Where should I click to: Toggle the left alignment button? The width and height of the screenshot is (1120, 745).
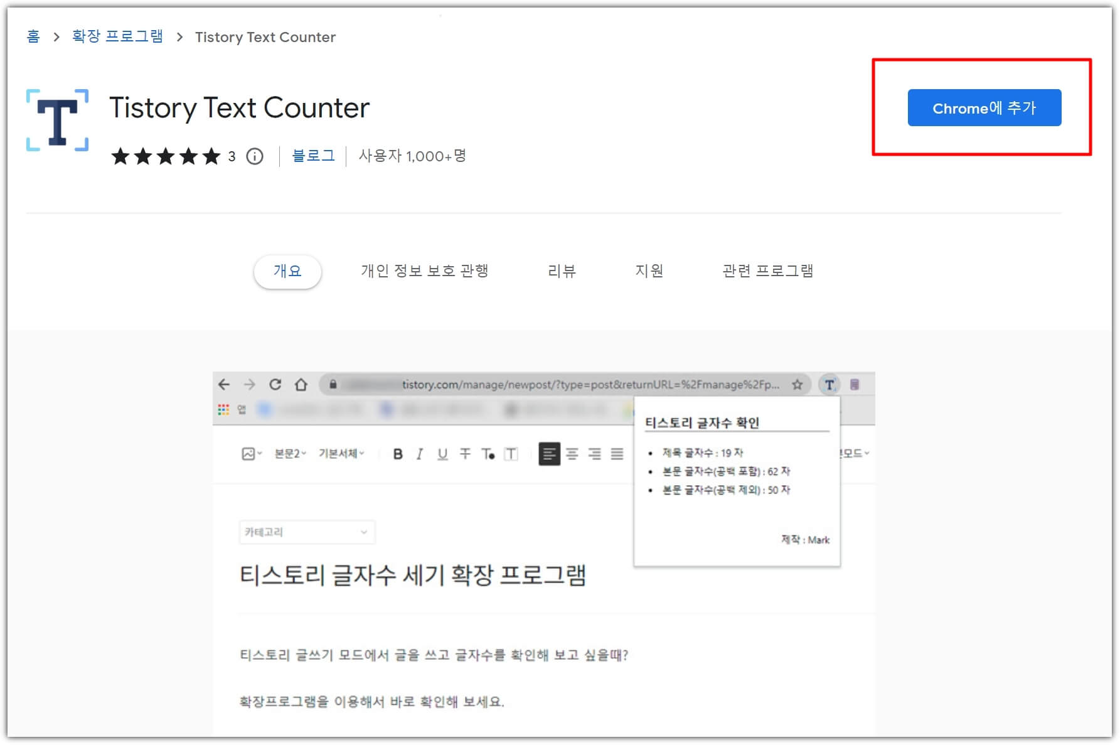549,454
